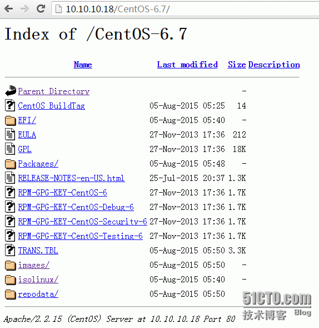Open the RPM-GPG-KEY-CentOS-Debug-6 link
Screen dimensions: 319x328
point(76,207)
